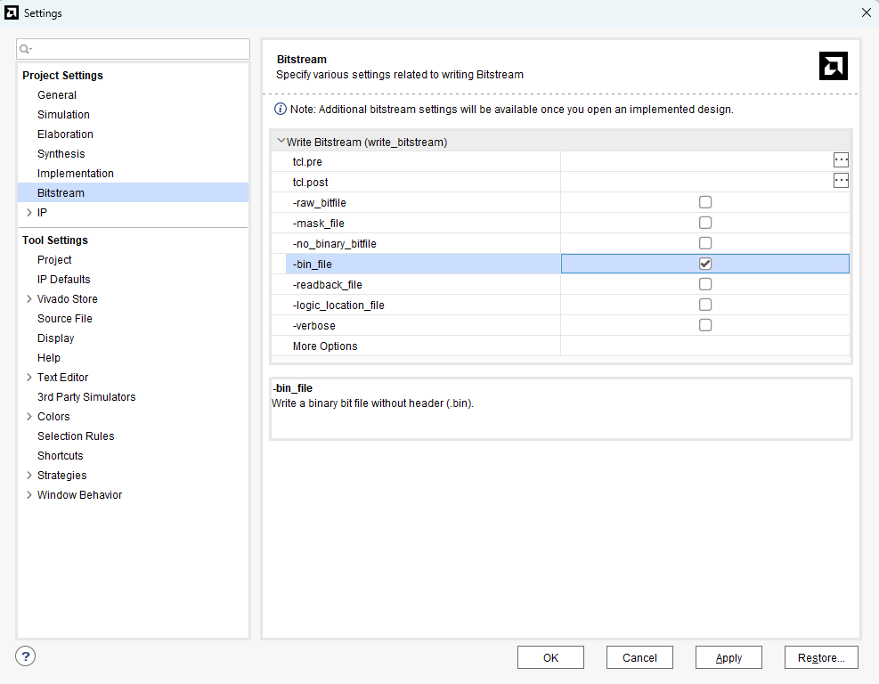The width and height of the screenshot is (879, 684).
Task: Close the Settings dialog window
Action: click(x=866, y=12)
